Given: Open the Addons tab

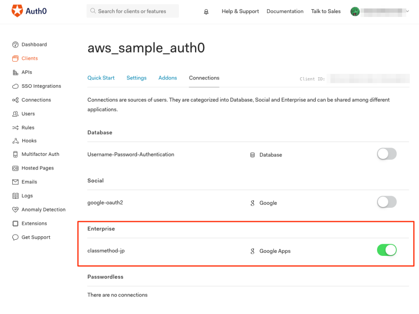Looking at the screenshot, I should tap(168, 78).
